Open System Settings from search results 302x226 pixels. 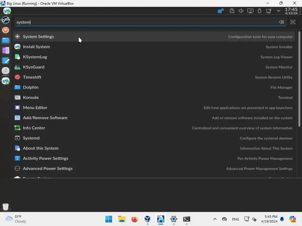pos(154,36)
